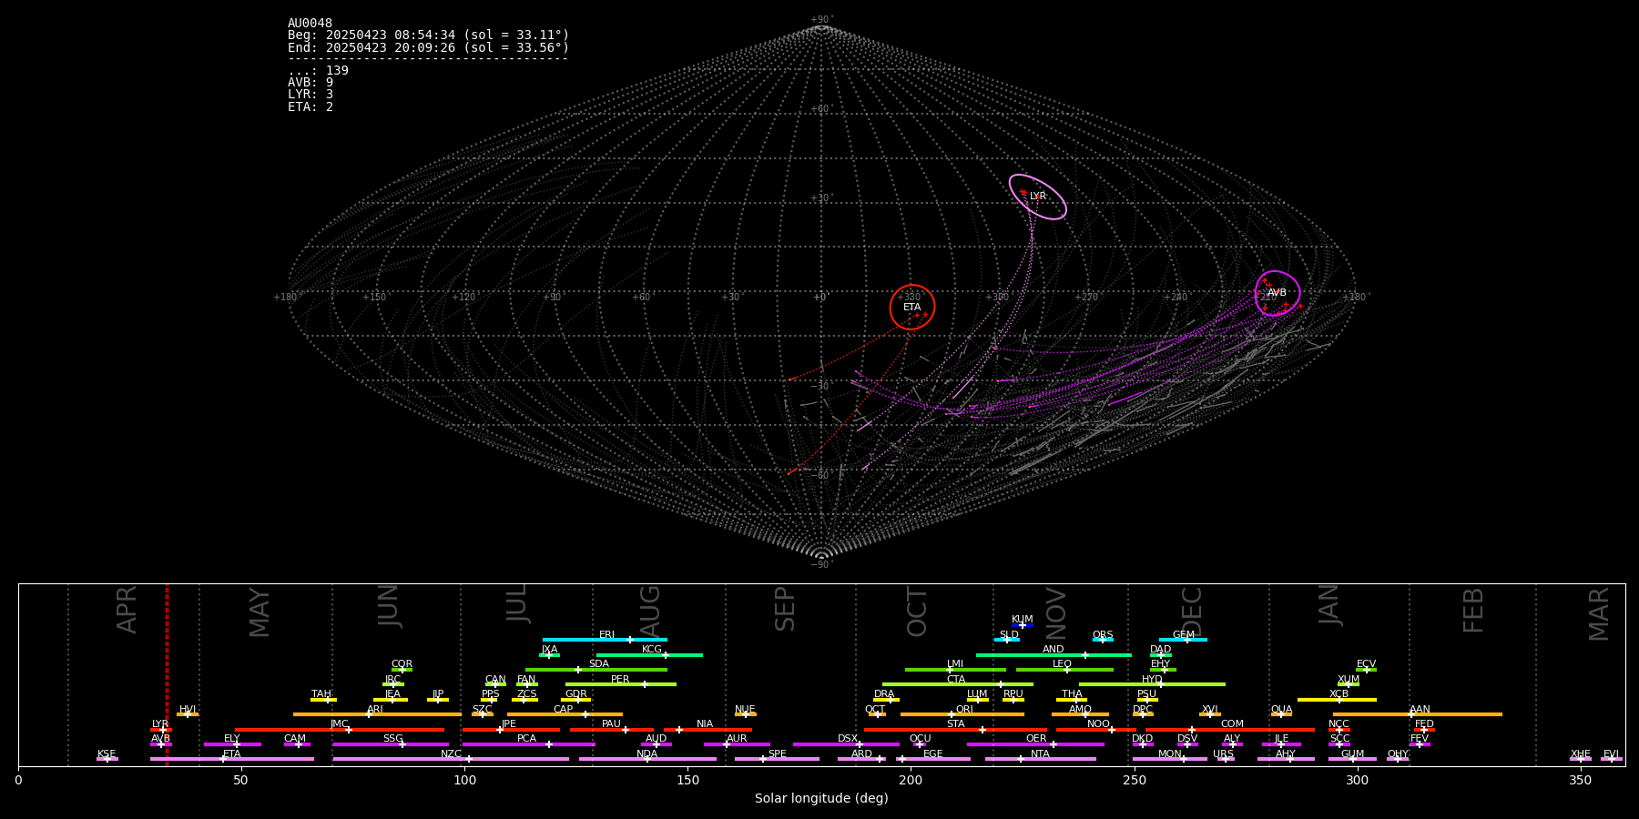This screenshot has width=1639, height=819.
Task: Click the 'Solar longitude (deg)' axis title
Action: click(821, 799)
